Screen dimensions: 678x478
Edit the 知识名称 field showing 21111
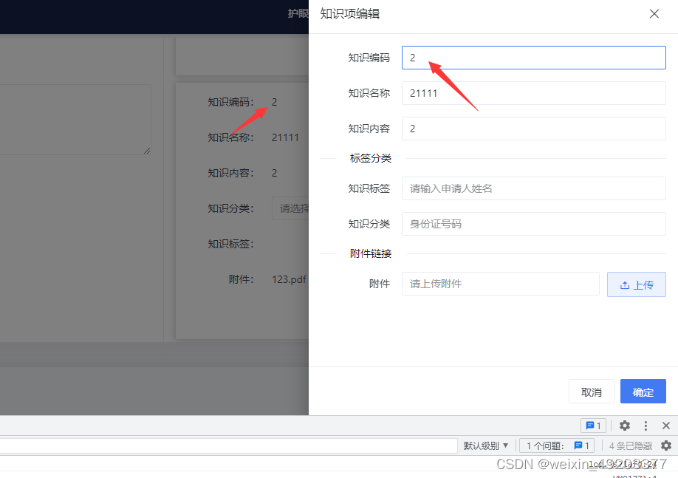tap(533, 93)
